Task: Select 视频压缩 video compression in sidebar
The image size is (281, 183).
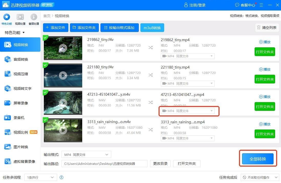Action: point(20,74)
